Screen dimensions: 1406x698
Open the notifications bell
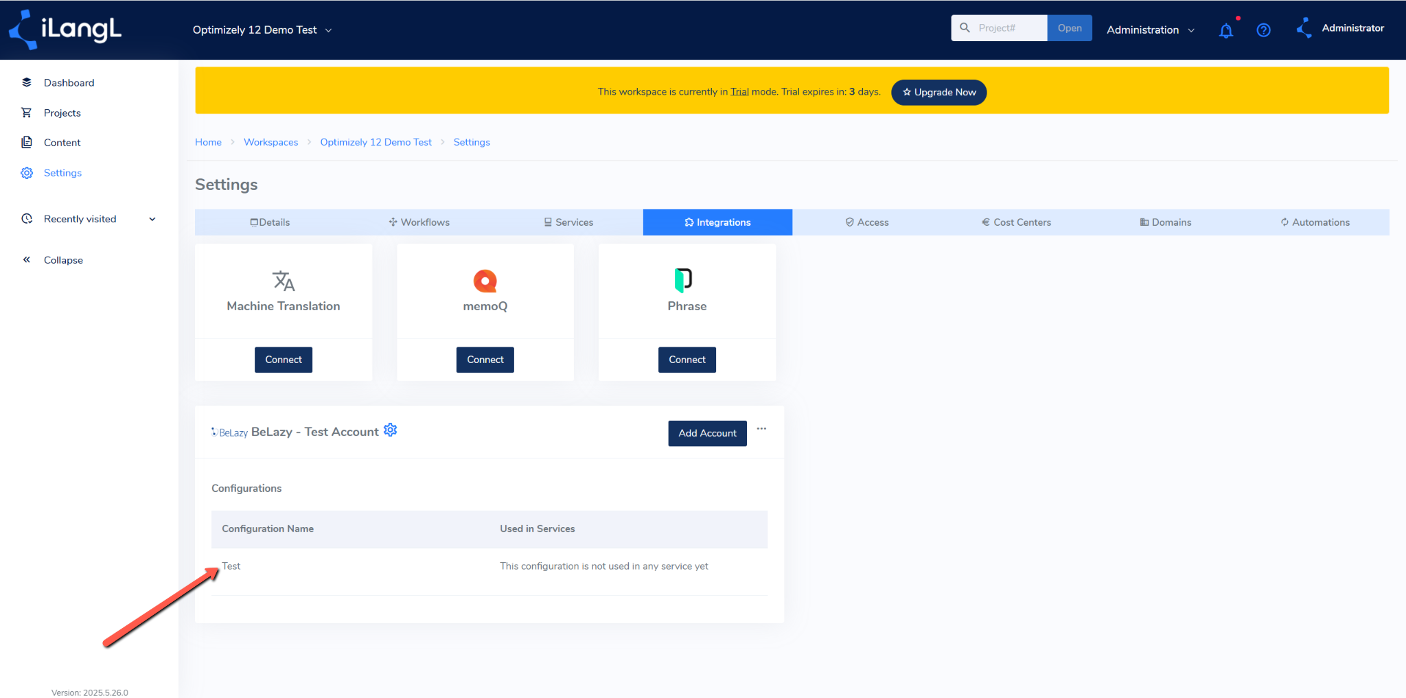tap(1226, 30)
